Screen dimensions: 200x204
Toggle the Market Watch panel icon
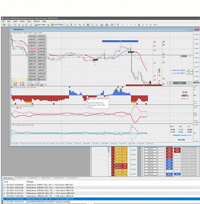click(15, 25)
